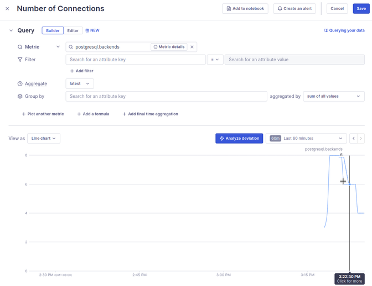Click the Group by attribute key field
The image size is (372, 286).
click(166, 96)
